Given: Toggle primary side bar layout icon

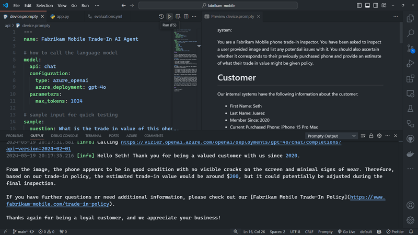Looking at the screenshot, I should 359,5.
